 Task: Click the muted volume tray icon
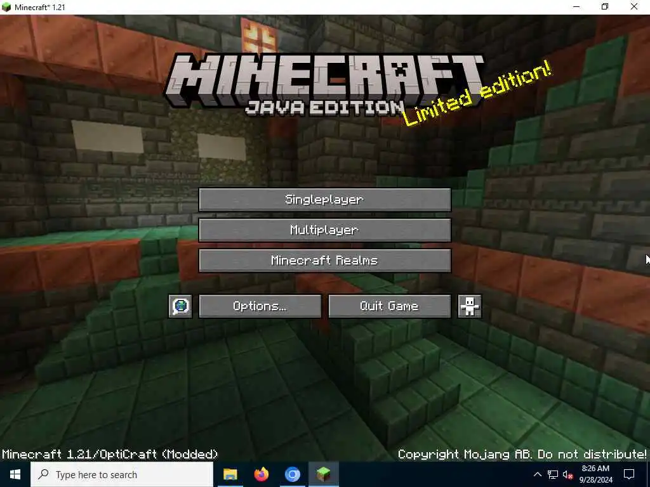(567, 474)
